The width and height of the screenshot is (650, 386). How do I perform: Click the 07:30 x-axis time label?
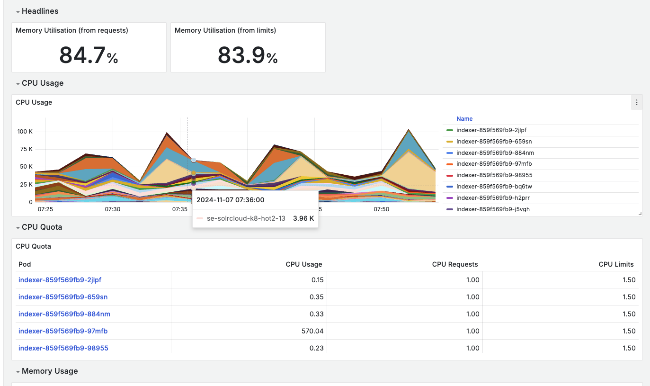tap(113, 209)
